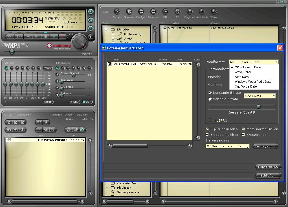
Task: Click the Global button in EQ panel
Action: (48, 102)
